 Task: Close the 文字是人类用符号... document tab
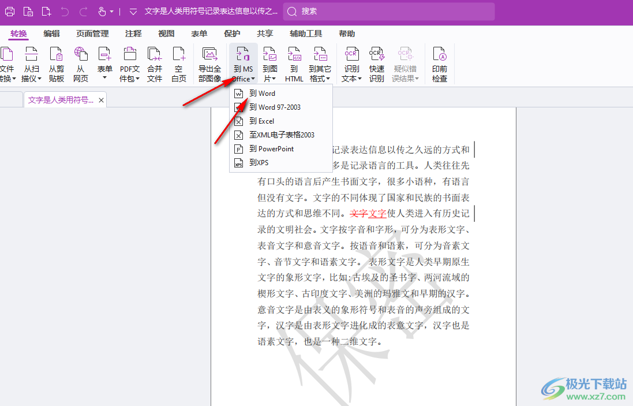point(102,100)
